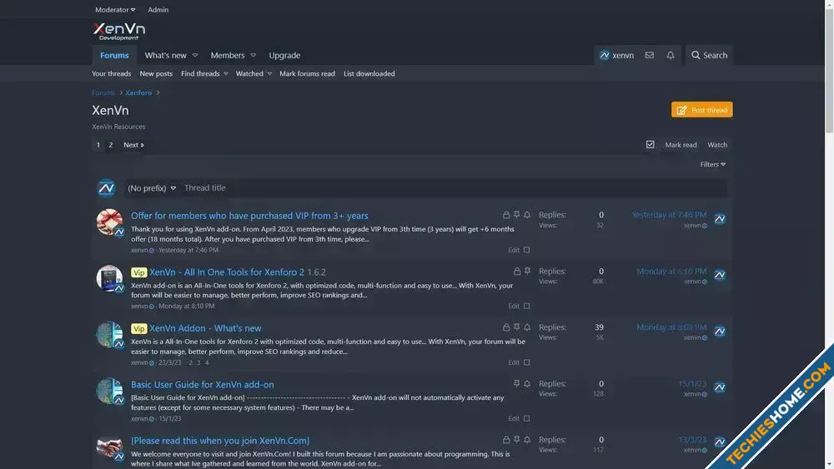Open the What's new tab

coord(165,55)
